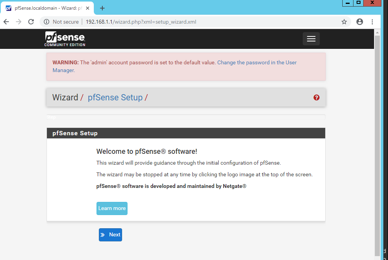The image size is (388, 260).
Task: Proceed with the Next button
Action: pyautogui.click(x=110, y=234)
